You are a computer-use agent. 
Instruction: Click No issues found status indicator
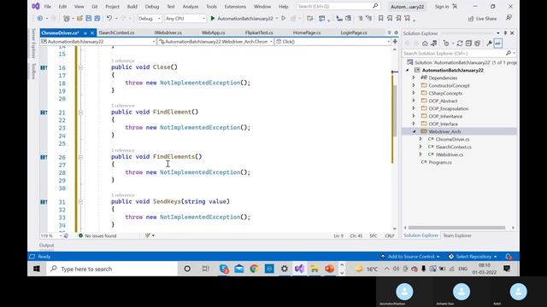(x=97, y=235)
